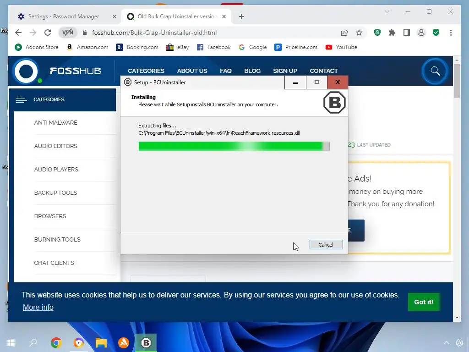The width and height of the screenshot is (469, 352).
Task: Open the system tray settings gear
Action: [459, 343]
